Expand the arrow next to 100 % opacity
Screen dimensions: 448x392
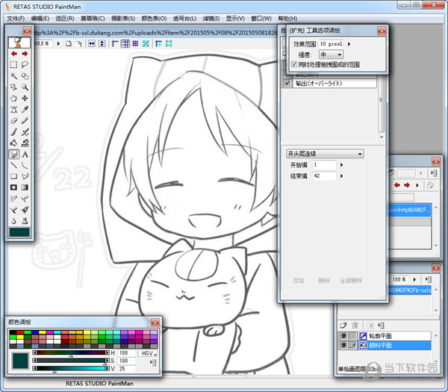coord(414,279)
